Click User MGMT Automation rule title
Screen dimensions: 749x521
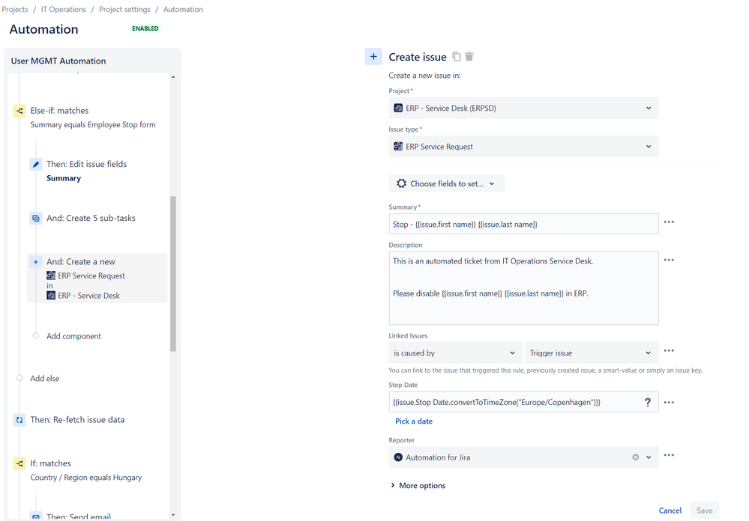[x=58, y=61]
